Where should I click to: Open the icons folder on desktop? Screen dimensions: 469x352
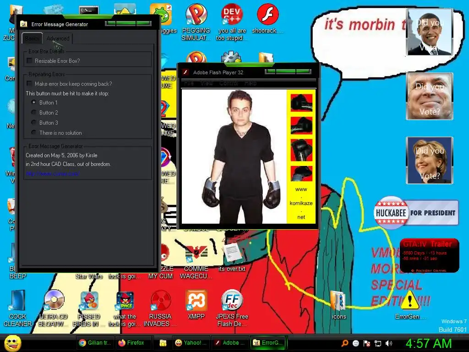coord(338,305)
